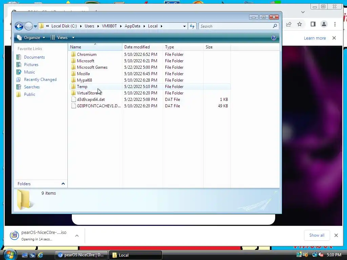Sort by the Date modified column header
Image resolution: width=347 pixels, height=260 pixels.
pyautogui.click(x=142, y=47)
